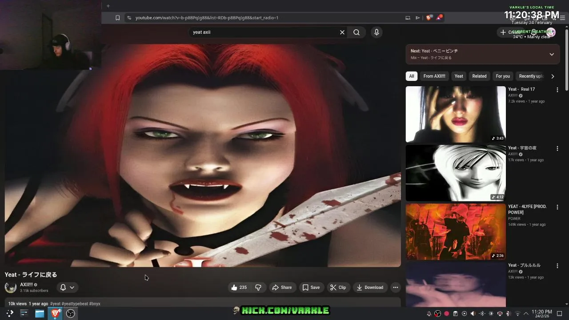This screenshot has width=569, height=320.
Task: Open the application launcher in the taskbar
Action: (9, 313)
